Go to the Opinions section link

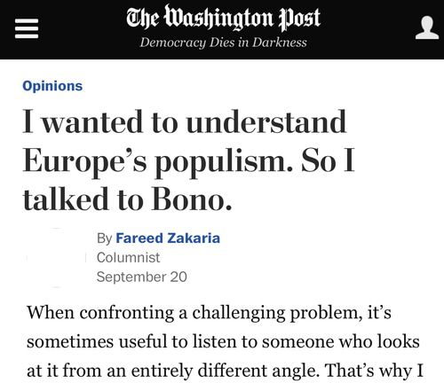coord(52,86)
